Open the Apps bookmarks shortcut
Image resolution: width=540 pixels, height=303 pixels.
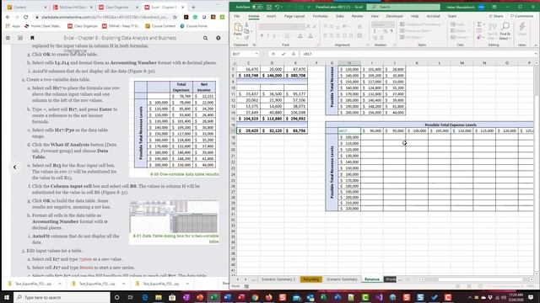coord(13,26)
